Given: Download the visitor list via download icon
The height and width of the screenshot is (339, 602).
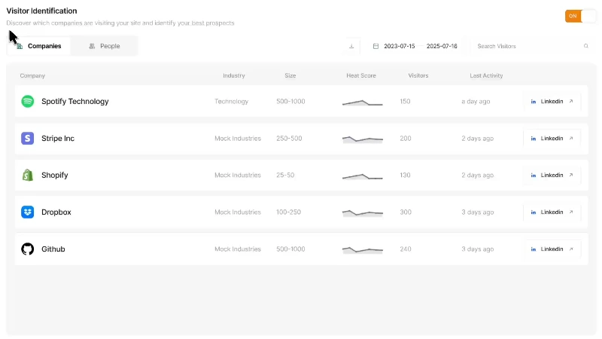Looking at the screenshot, I should coord(351,46).
